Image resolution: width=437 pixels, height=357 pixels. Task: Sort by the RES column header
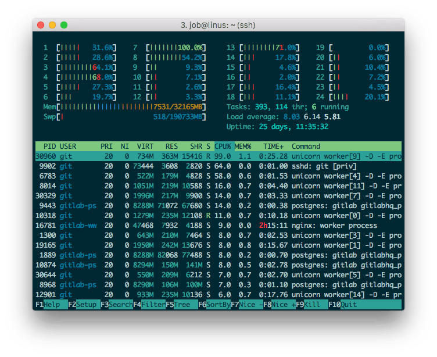coord(171,147)
